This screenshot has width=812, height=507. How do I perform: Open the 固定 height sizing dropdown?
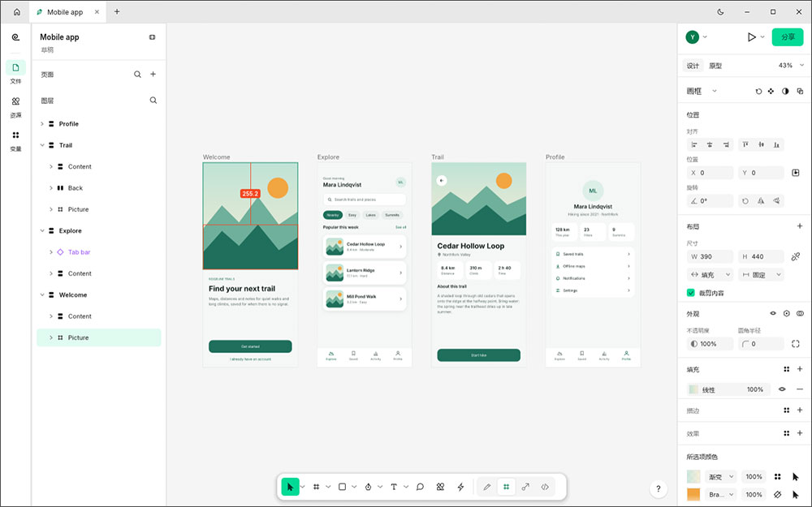pos(762,275)
